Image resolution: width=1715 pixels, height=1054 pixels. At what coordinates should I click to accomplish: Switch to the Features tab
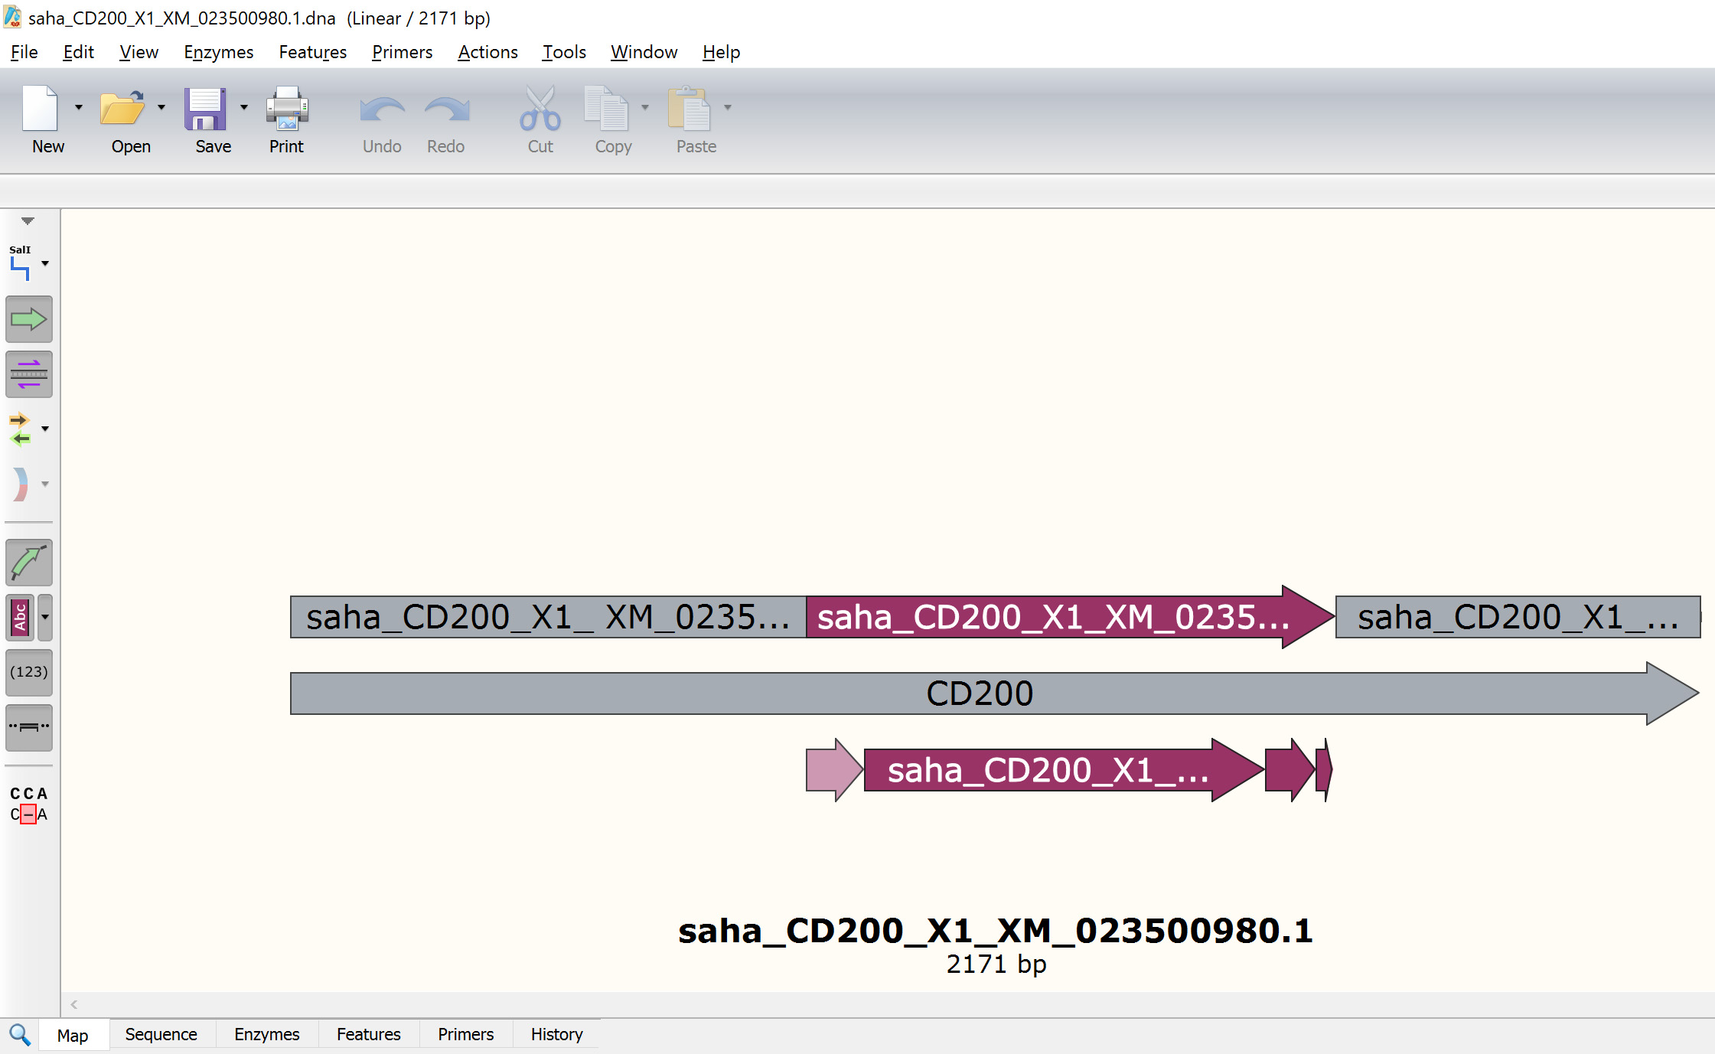(368, 1034)
